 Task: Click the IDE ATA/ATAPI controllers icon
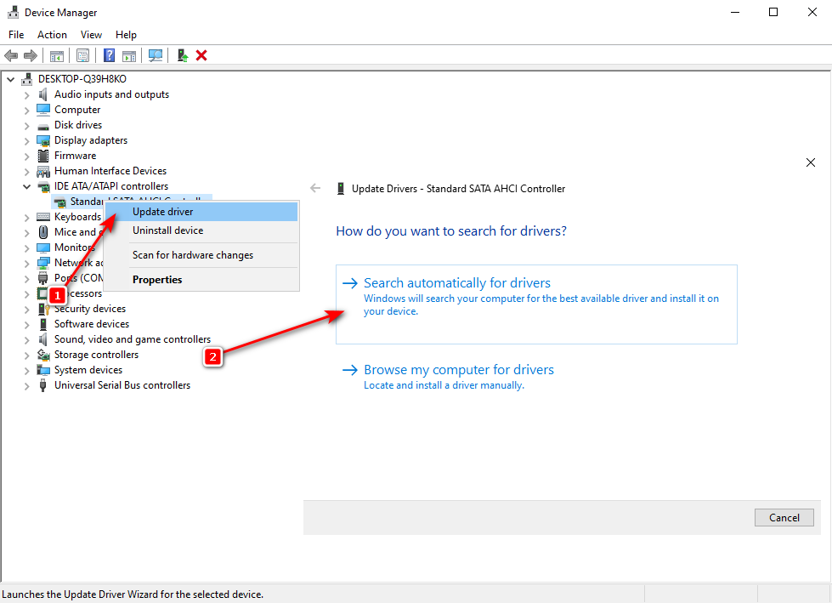point(43,187)
